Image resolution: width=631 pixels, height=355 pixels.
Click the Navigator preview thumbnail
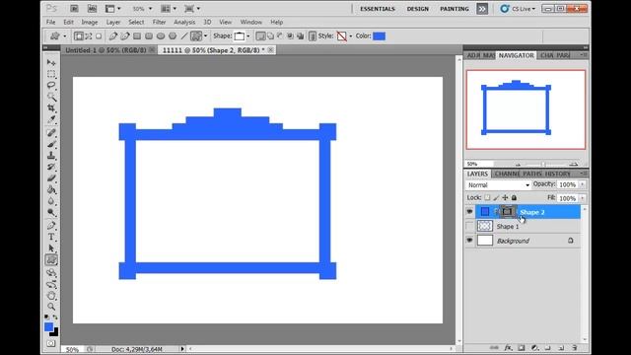(526, 109)
